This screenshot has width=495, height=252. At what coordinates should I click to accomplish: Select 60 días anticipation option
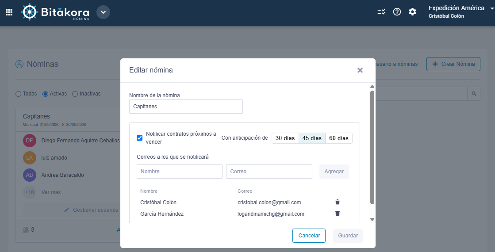tap(339, 138)
